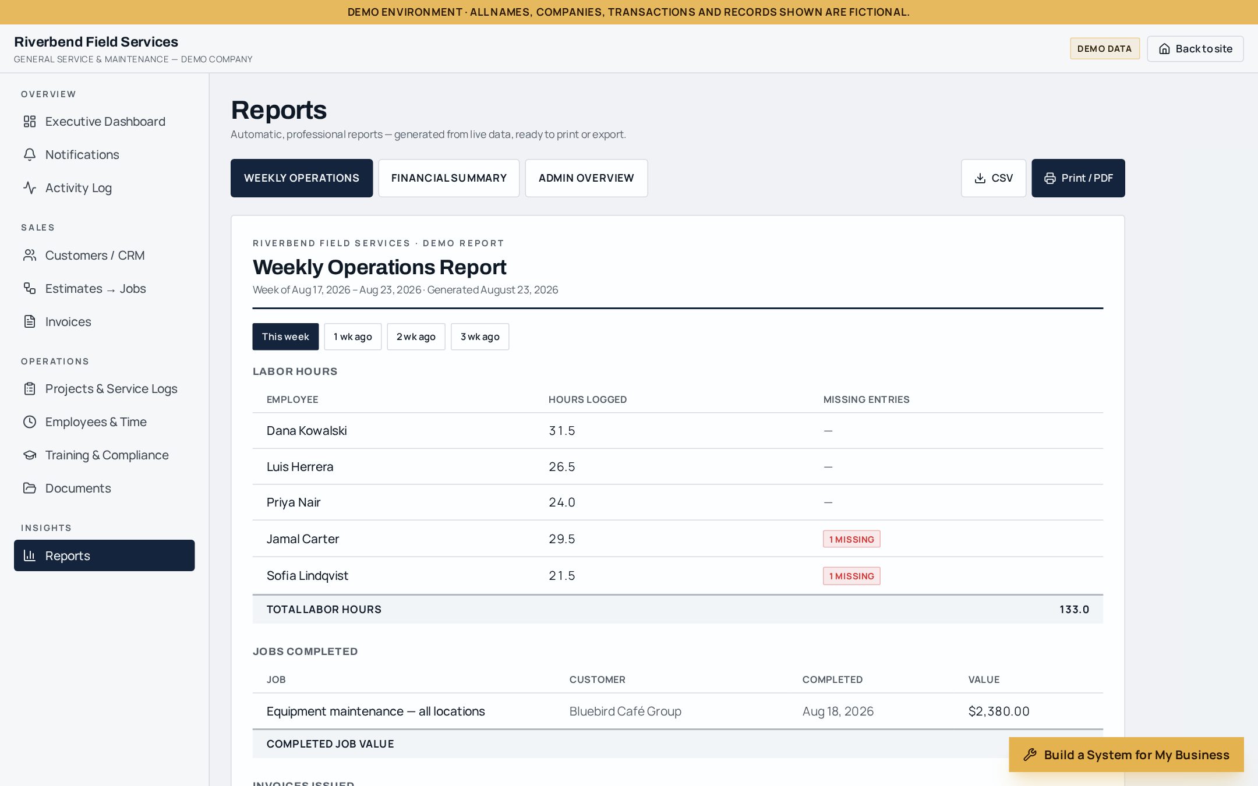
Task: Click the Print / PDF button
Action: (1078, 178)
